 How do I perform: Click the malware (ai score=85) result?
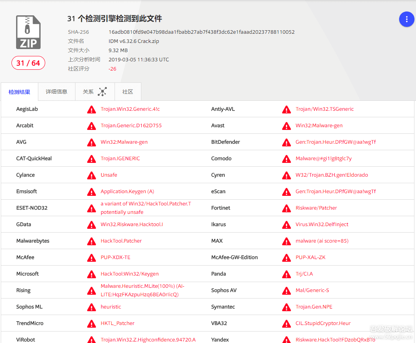tap(322, 241)
